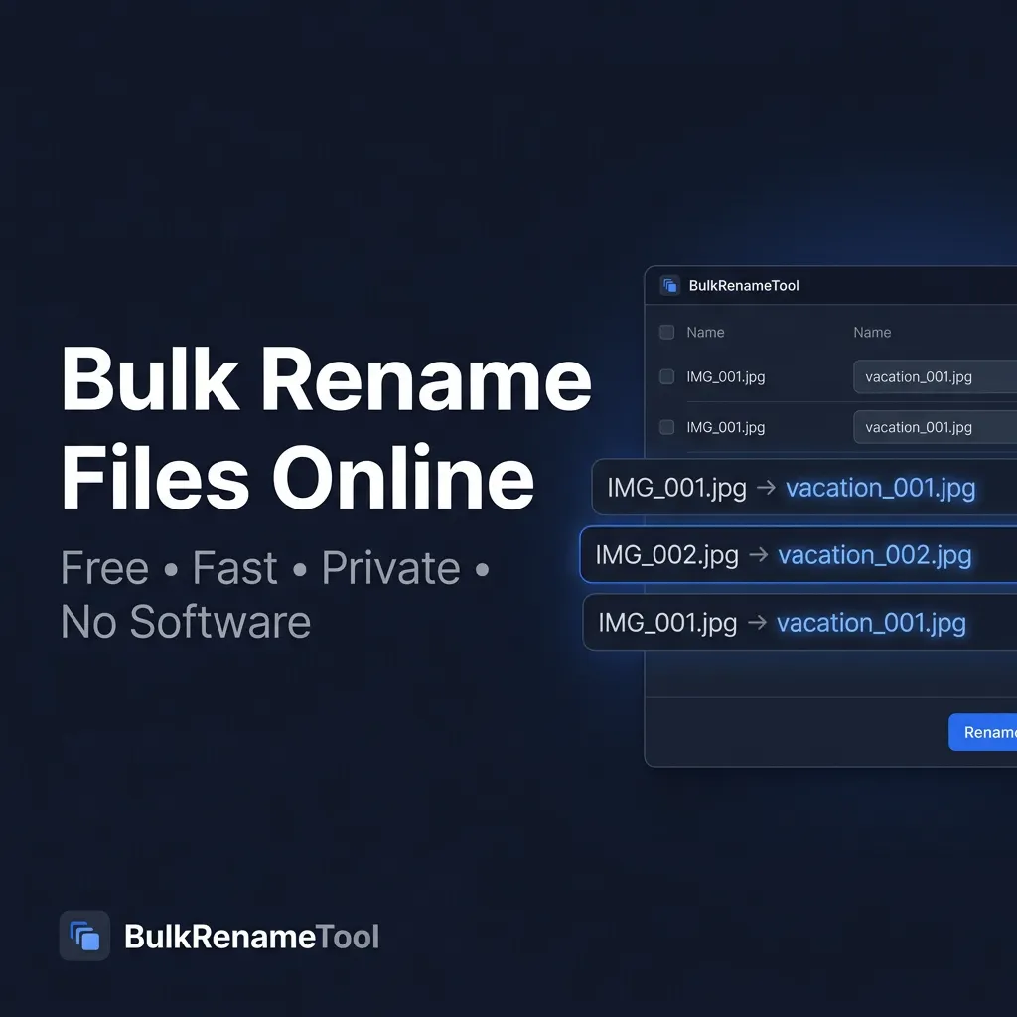Click the left Name column header
The height and width of the screenshot is (1017, 1017).
(706, 332)
